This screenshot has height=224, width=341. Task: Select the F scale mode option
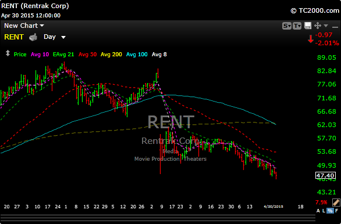pos(336,211)
